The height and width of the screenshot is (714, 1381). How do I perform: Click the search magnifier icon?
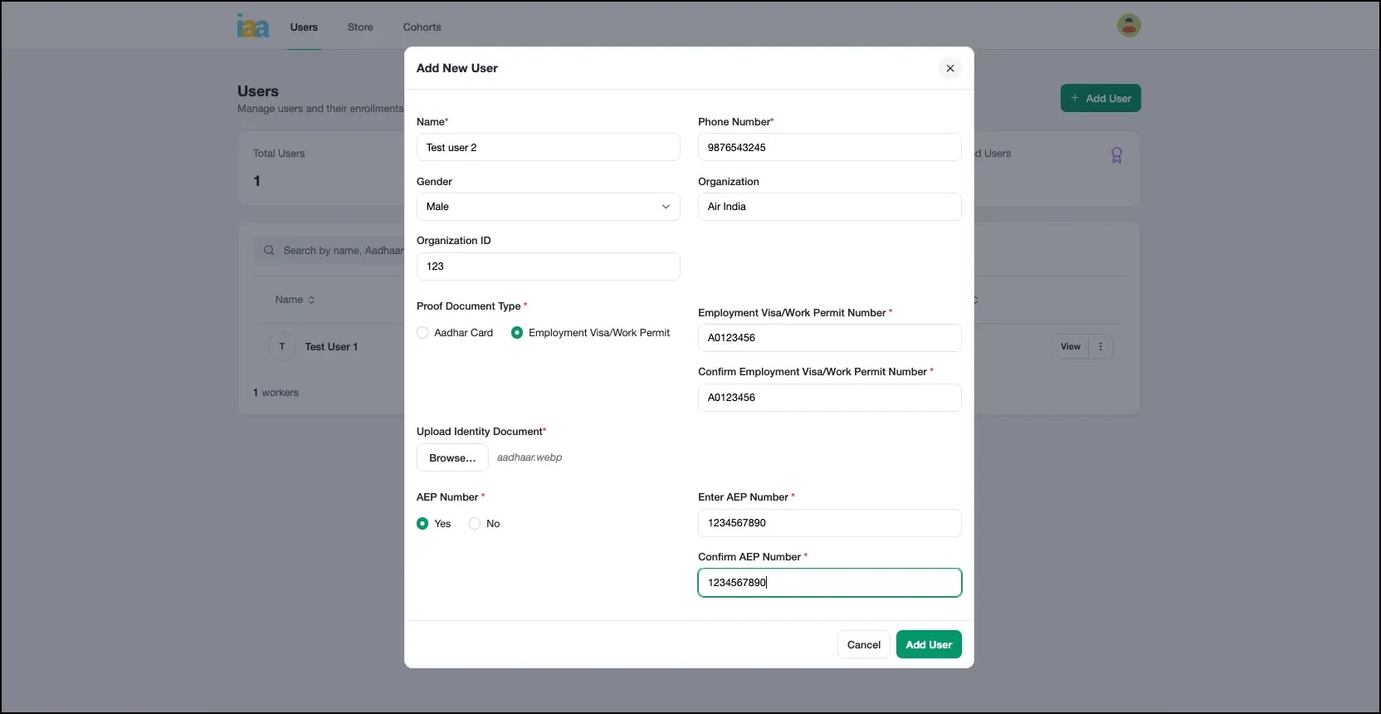coord(269,251)
